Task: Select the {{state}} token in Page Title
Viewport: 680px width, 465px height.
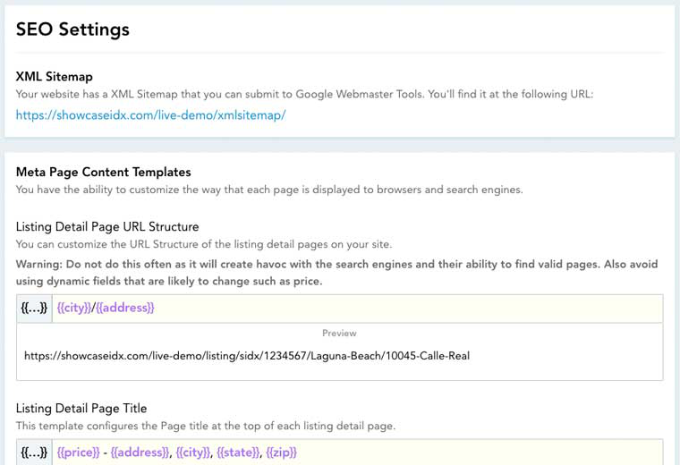Action: pos(238,452)
